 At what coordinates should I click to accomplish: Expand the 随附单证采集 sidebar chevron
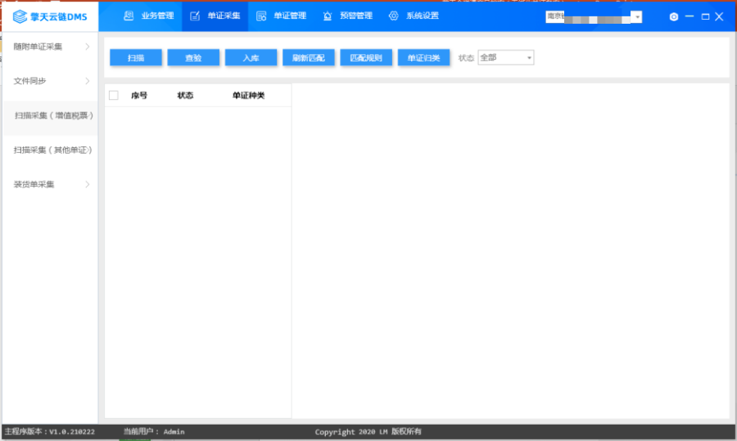click(x=88, y=47)
